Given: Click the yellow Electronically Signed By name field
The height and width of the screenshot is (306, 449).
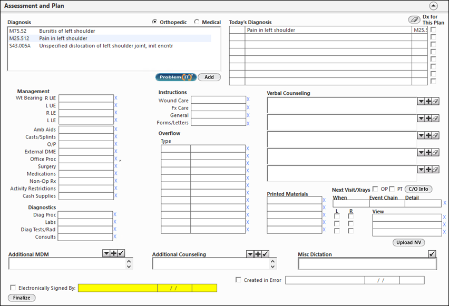Looking at the screenshot, I should pos(118,288).
